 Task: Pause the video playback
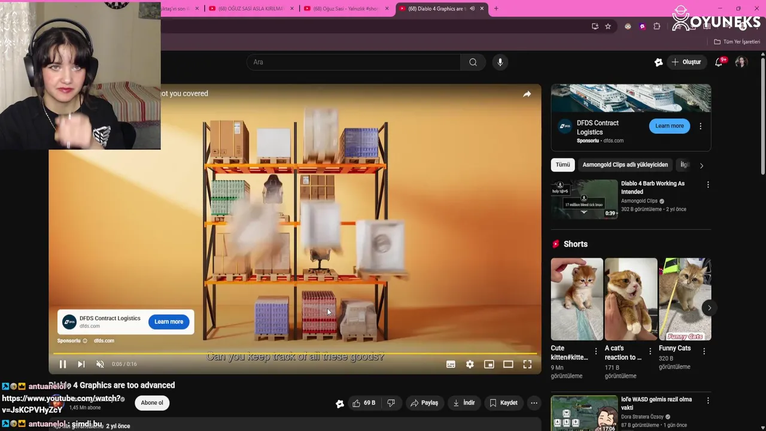(x=62, y=364)
